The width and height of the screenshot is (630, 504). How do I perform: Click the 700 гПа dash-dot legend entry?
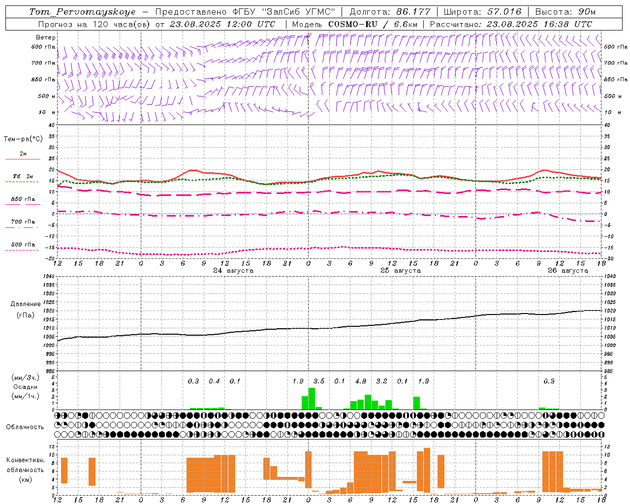click(x=23, y=222)
